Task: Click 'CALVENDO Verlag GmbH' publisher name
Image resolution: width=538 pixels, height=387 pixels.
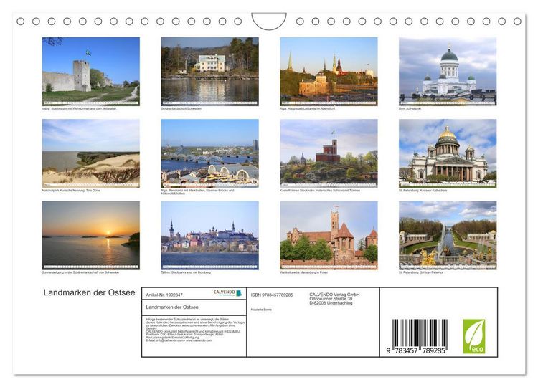Action: [x=334, y=295]
